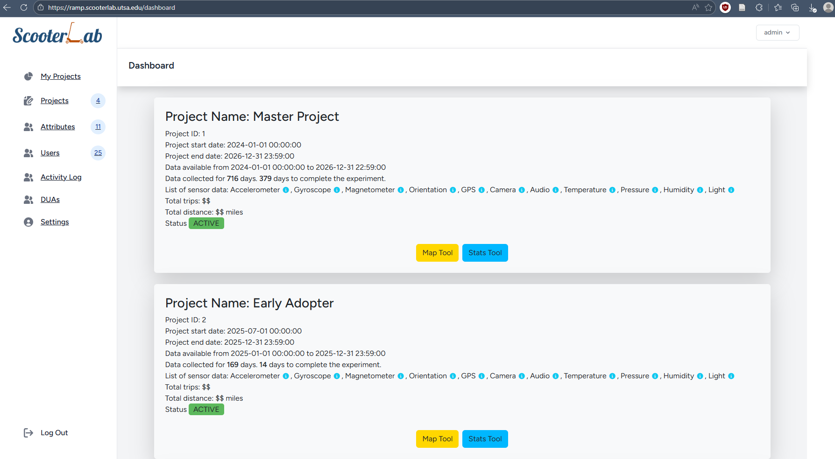The width and height of the screenshot is (835, 459).
Task: Expand the admin user dropdown
Action: pyautogui.click(x=777, y=33)
